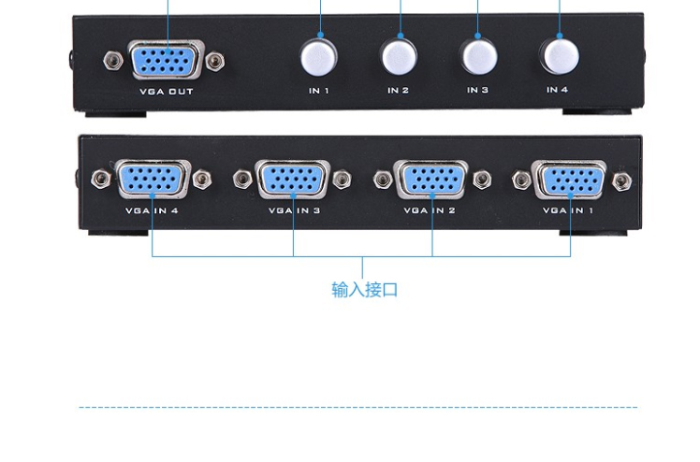Image resolution: width=700 pixels, height=462 pixels.
Task: Click the IN 1 push button
Action: (319, 58)
